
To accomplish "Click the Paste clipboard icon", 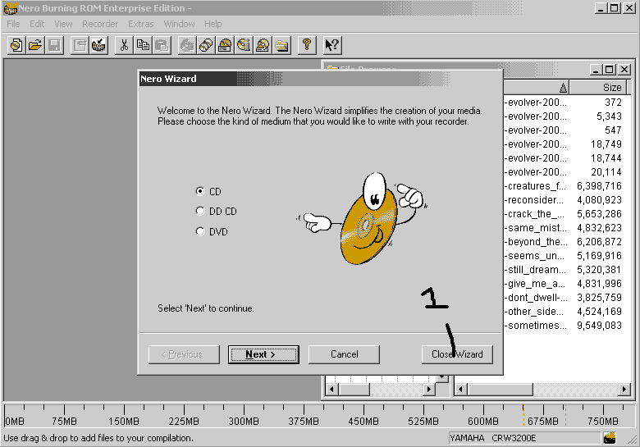I will click(x=162, y=45).
